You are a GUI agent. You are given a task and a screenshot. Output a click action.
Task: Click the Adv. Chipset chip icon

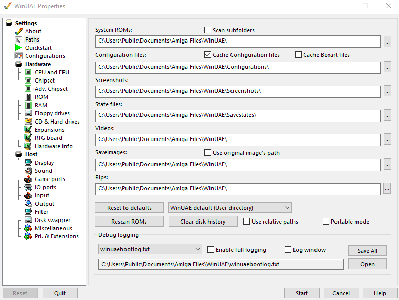(x=28, y=89)
